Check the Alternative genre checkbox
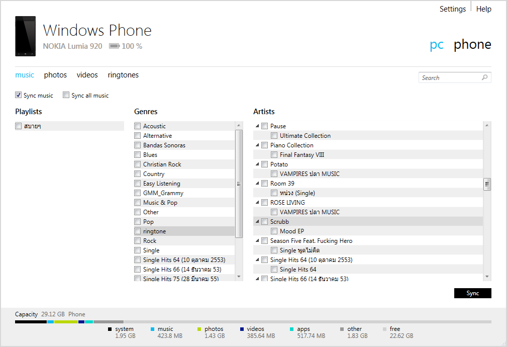The height and width of the screenshot is (347, 507). [x=137, y=136]
